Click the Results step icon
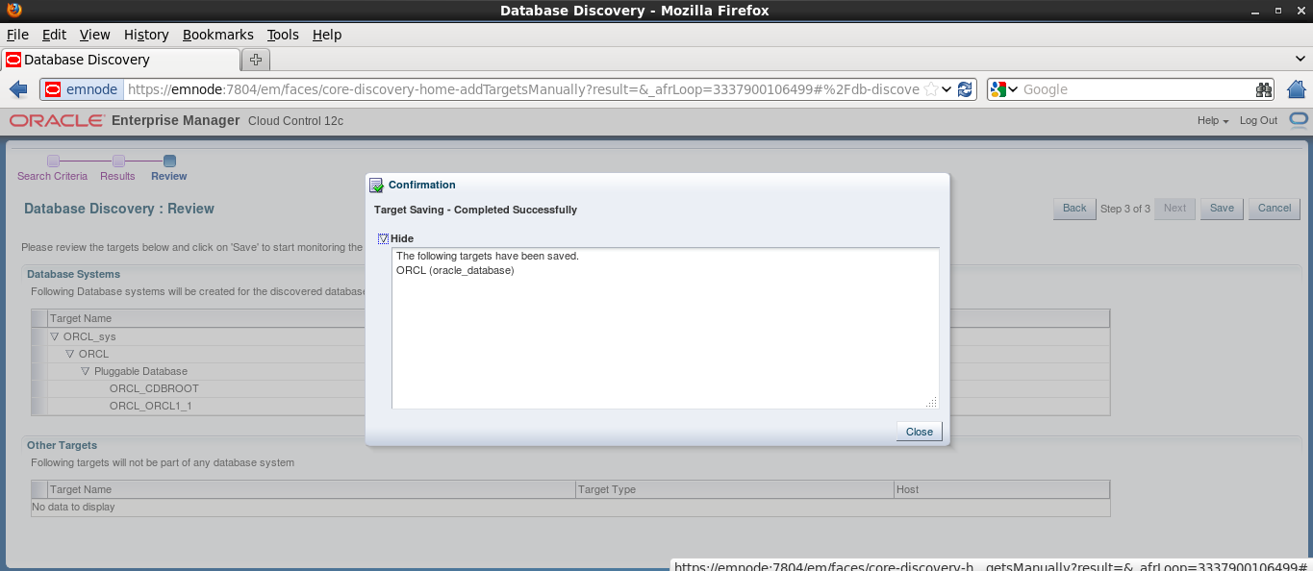This screenshot has height=571, width=1313. pyautogui.click(x=118, y=161)
